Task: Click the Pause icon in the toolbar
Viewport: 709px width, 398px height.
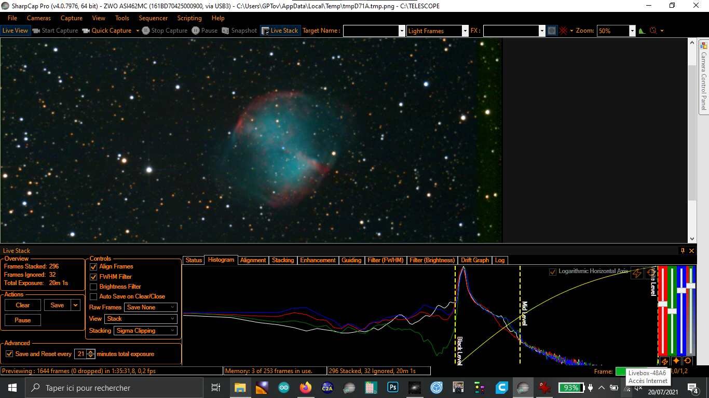Action: 196,31
